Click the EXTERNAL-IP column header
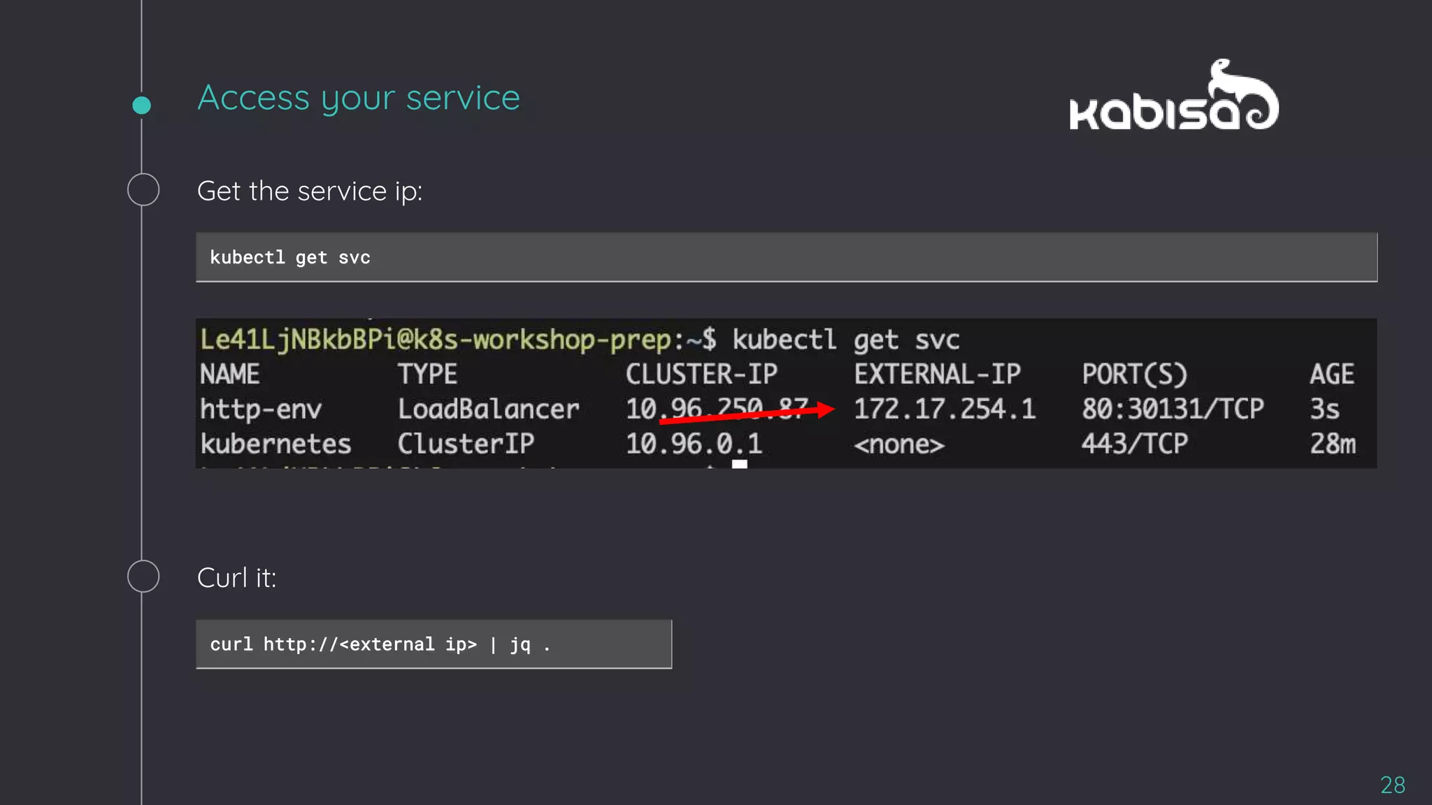Image resolution: width=1432 pixels, height=805 pixels. click(937, 375)
